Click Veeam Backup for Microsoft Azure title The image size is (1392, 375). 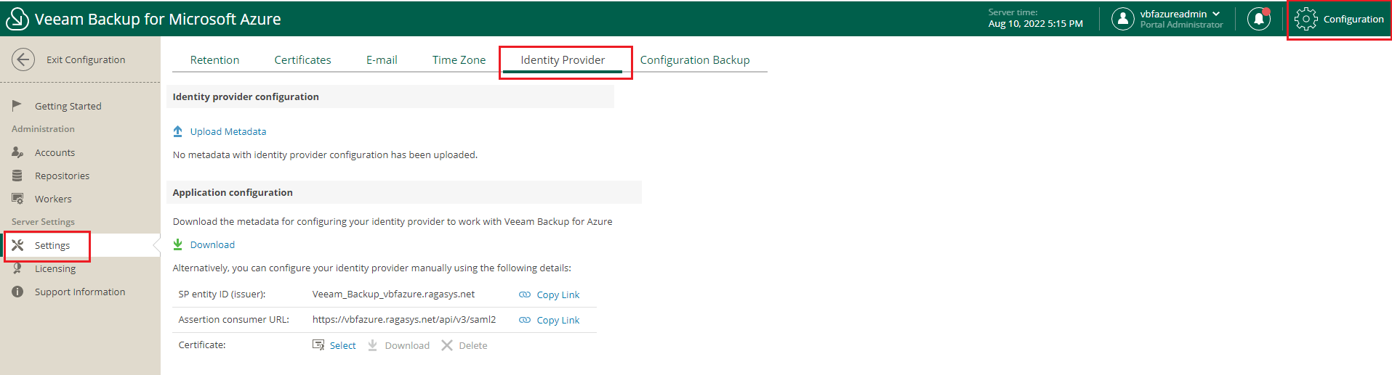coord(158,19)
